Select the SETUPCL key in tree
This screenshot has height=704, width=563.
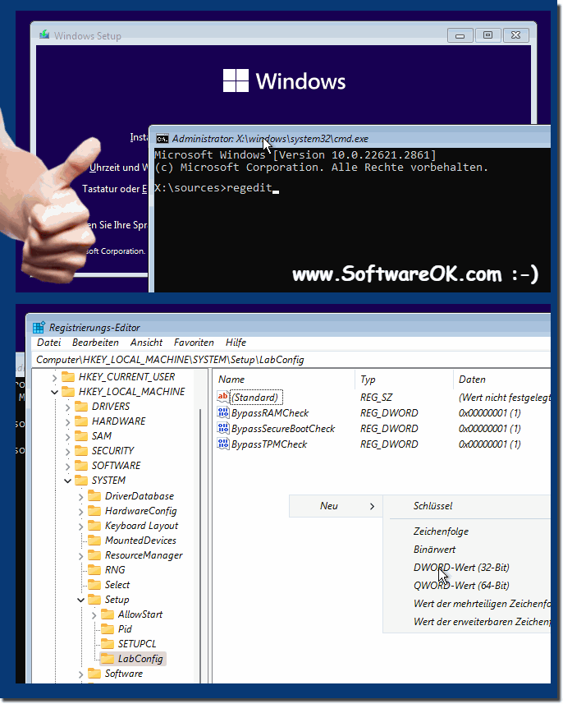coord(137,644)
